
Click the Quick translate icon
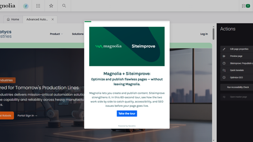tap(224, 70)
